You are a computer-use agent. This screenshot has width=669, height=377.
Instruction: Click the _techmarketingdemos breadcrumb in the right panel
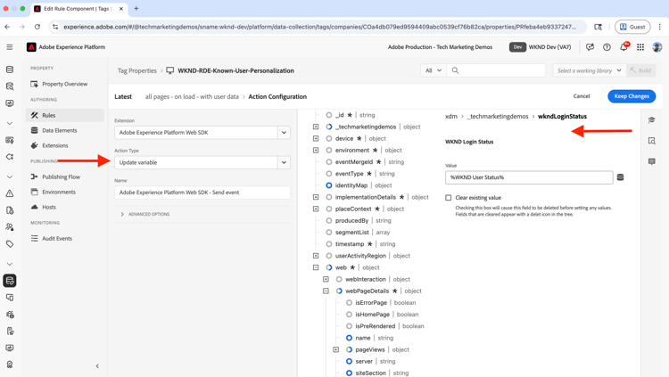pyautogui.click(x=498, y=117)
